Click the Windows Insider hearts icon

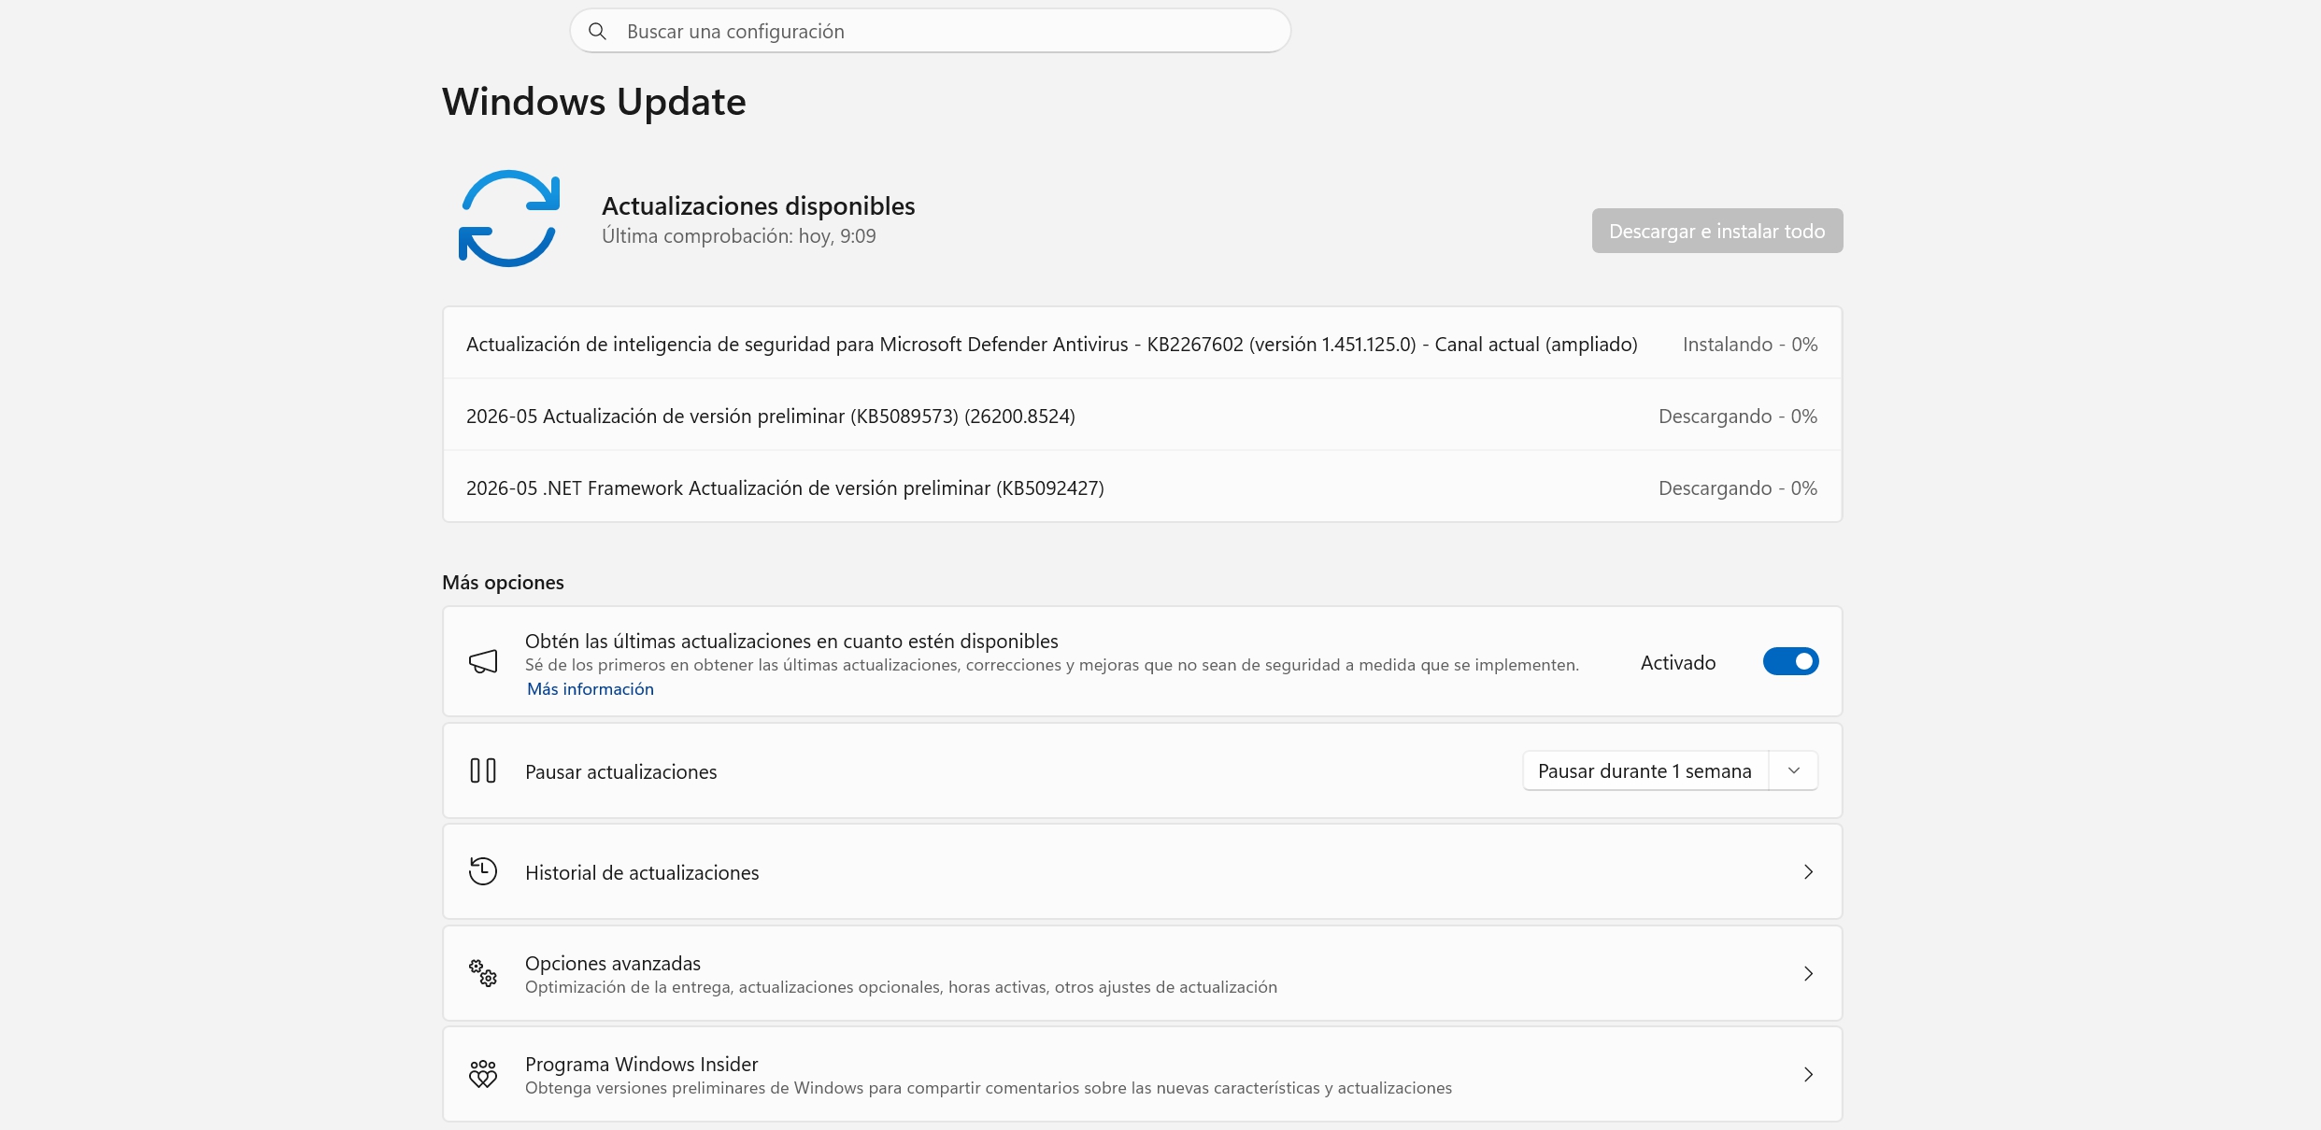coord(483,1074)
